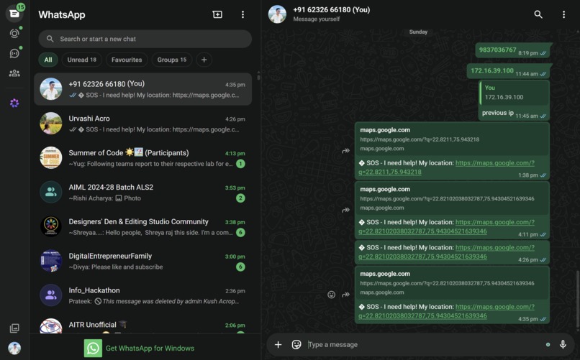The height and width of the screenshot is (360, 580).
Task: Select the Unread 18 filter tab
Action: (x=82, y=60)
